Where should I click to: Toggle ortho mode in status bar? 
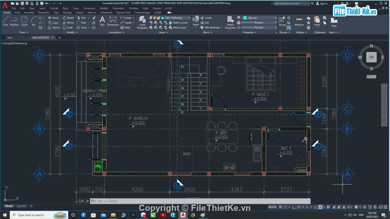(x=294, y=207)
